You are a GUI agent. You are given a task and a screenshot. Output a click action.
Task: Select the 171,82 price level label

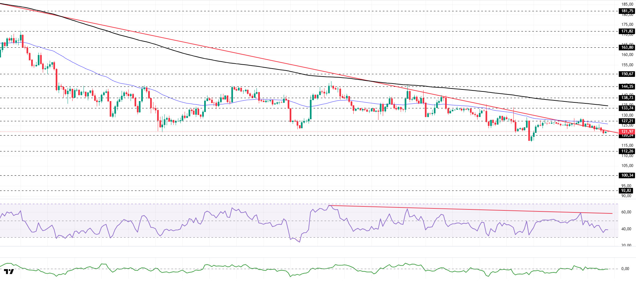coord(627,31)
